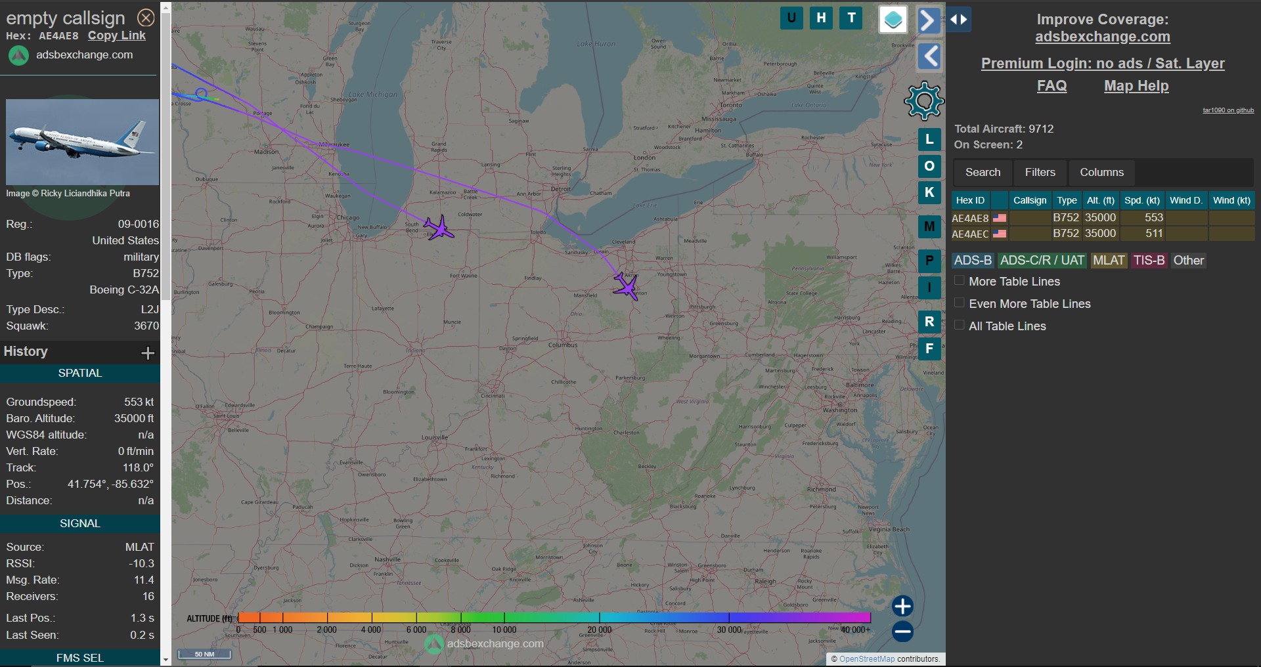Sort table by Wind (kt) column

click(x=1231, y=200)
